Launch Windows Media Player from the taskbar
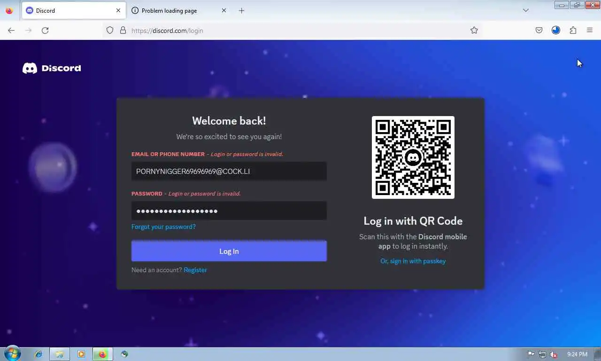Viewport: 601px width, 361px height. tap(81, 354)
